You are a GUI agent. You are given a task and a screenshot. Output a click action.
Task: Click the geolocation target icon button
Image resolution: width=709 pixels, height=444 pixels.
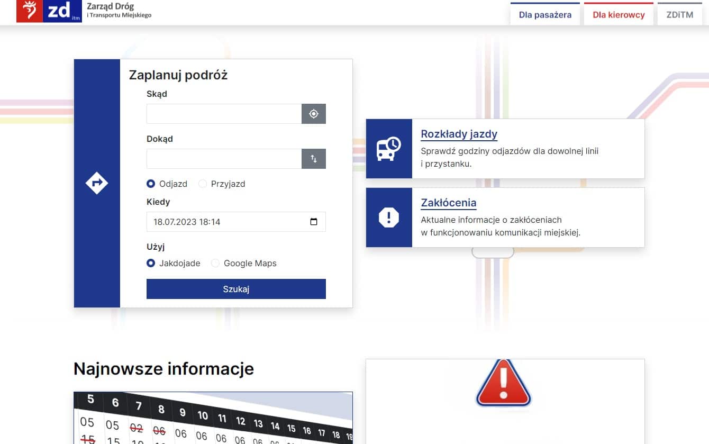[x=314, y=114]
